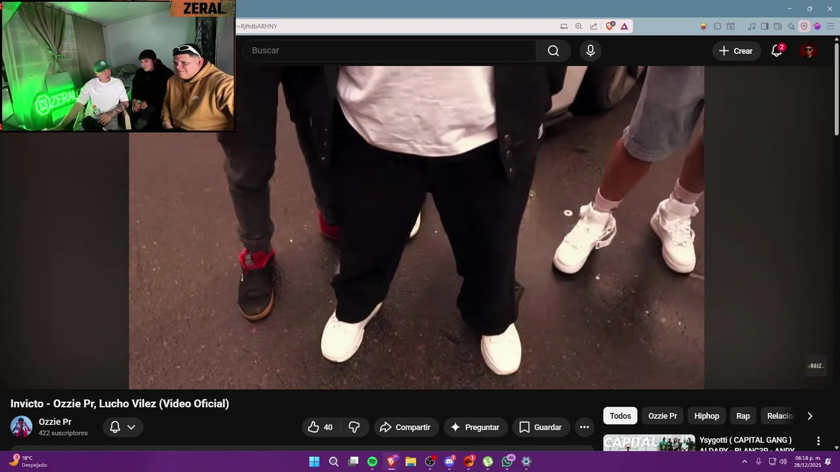
Task: Click the Brave browser taskbar icon
Action: click(x=392, y=462)
